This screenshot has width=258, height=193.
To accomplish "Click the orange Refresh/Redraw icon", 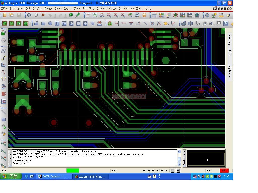I will [x=144, y=15].
